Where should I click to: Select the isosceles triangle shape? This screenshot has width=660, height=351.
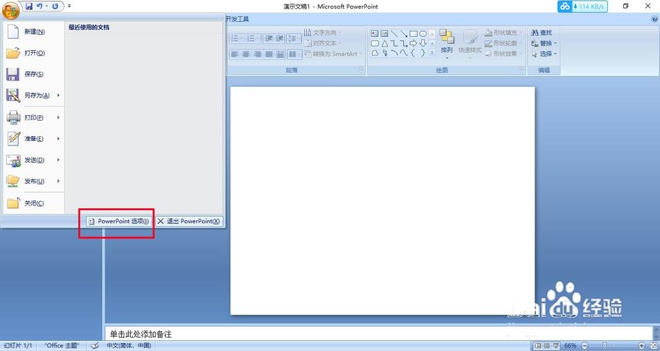tap(384, 43)
